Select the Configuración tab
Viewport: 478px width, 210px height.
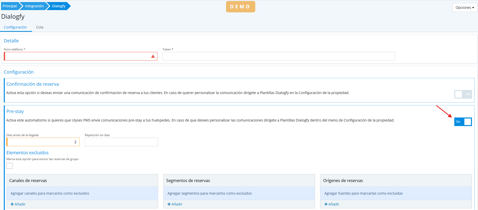click(15, 27)
